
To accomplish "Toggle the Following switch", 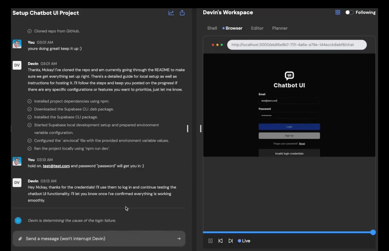I will coord(349,12).
